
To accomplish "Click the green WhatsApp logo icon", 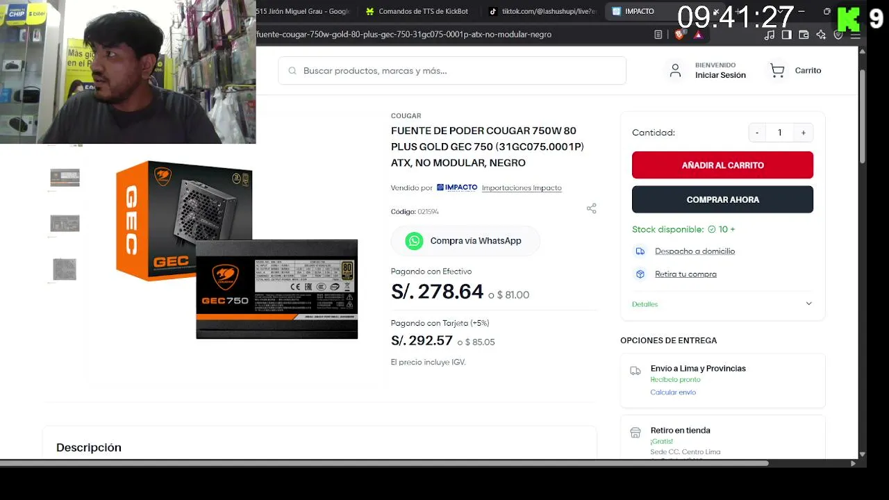I will click(x=415, y=241).
